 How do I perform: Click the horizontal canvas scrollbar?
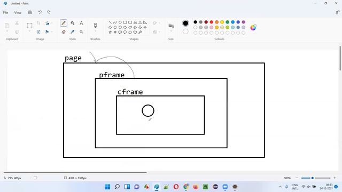75,172
